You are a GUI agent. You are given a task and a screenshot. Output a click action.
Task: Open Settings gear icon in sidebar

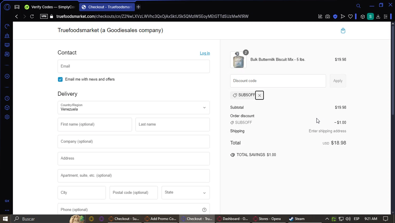coord(7,117)
